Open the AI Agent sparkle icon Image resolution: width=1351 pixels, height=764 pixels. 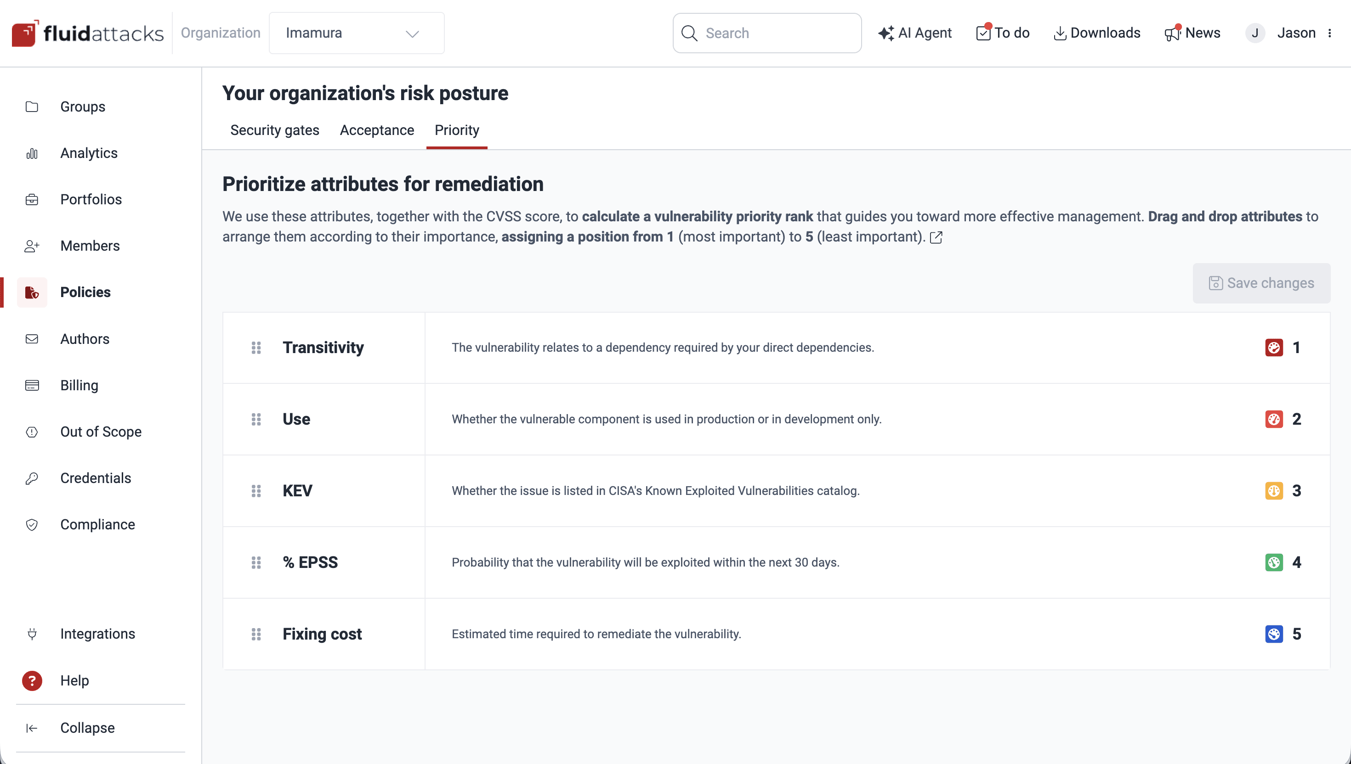[x=886, y=33]
